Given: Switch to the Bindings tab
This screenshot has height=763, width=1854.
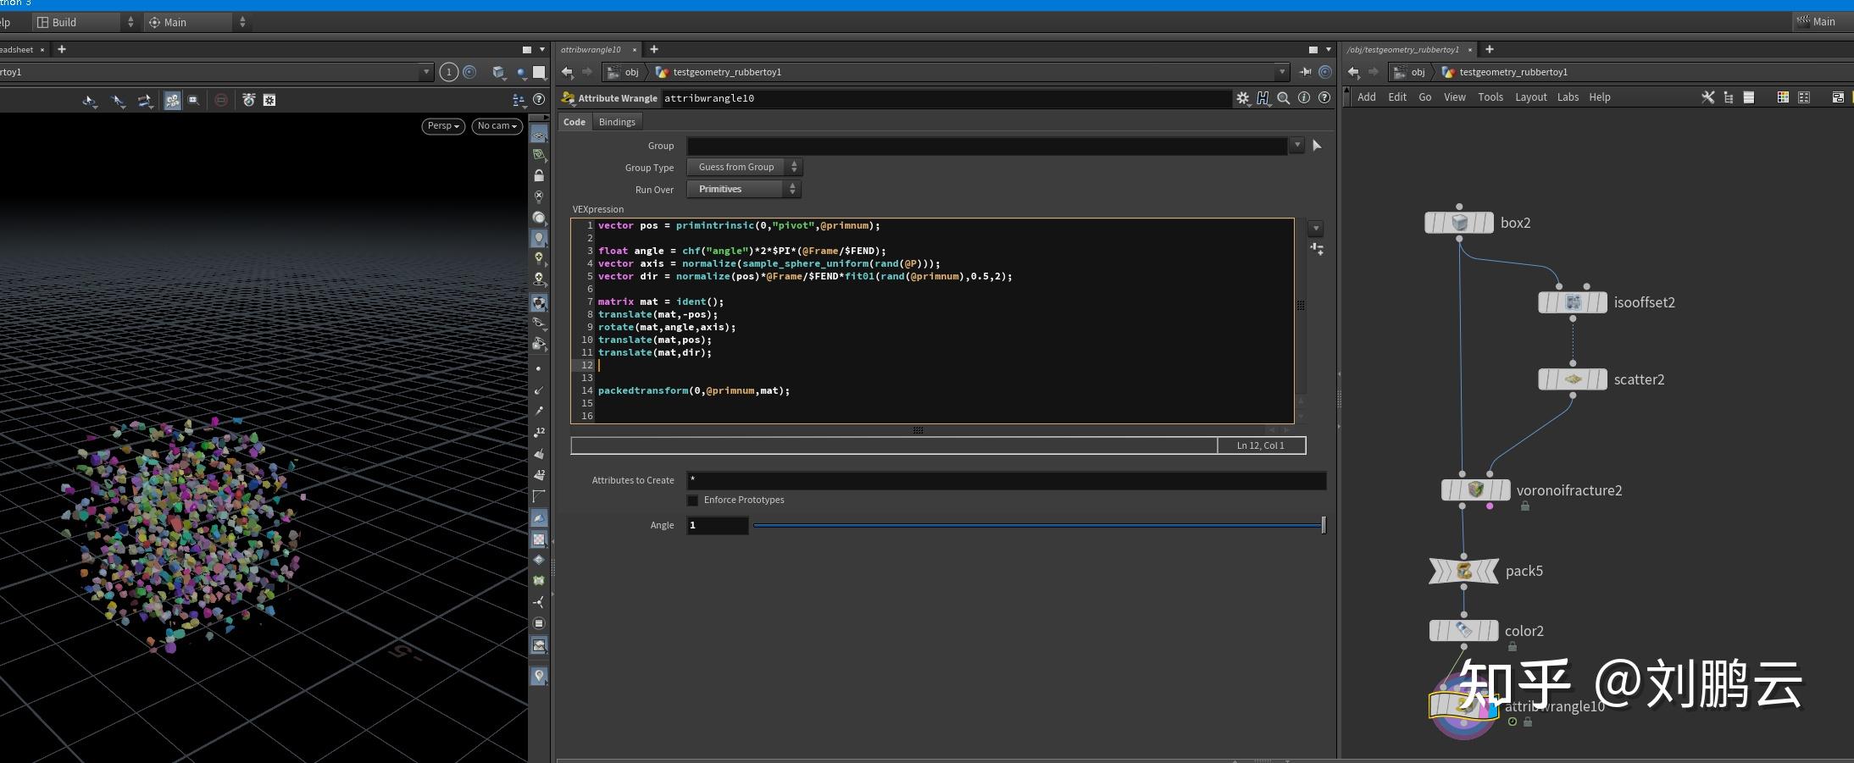Looking at the screenshot, I should tap(616, 122).
